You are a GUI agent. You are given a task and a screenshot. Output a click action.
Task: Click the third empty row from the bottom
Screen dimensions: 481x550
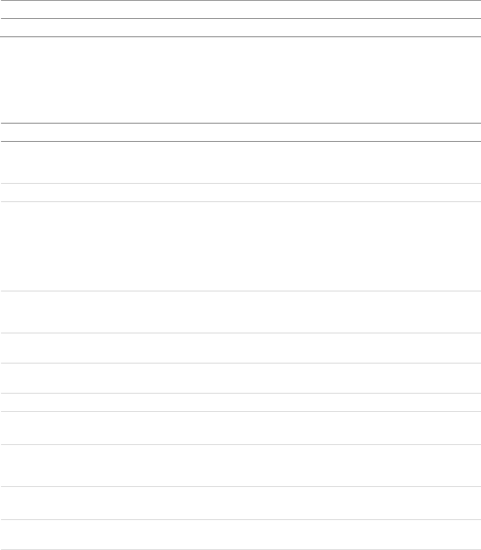(240, 466)
